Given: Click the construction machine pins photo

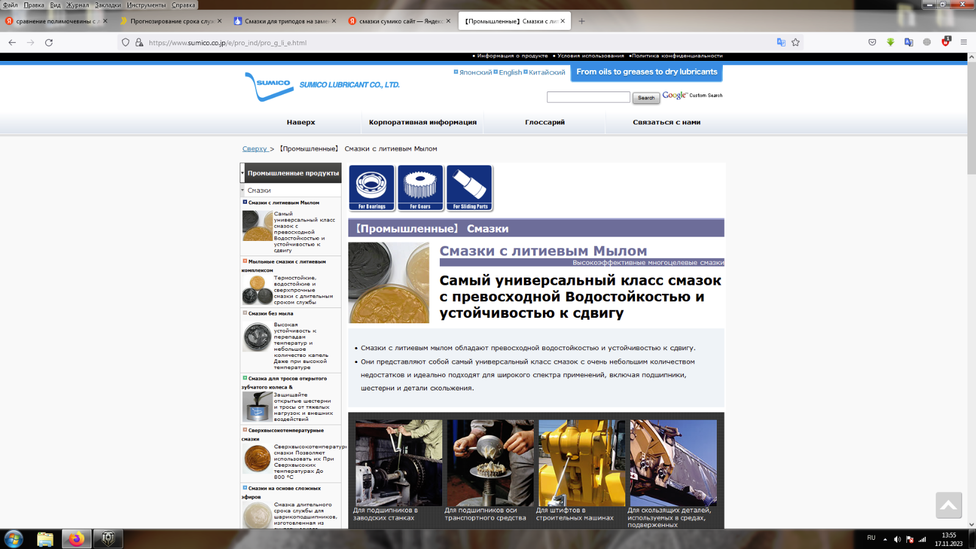Looking at the screenshot, I should click(x=582, y=462).
